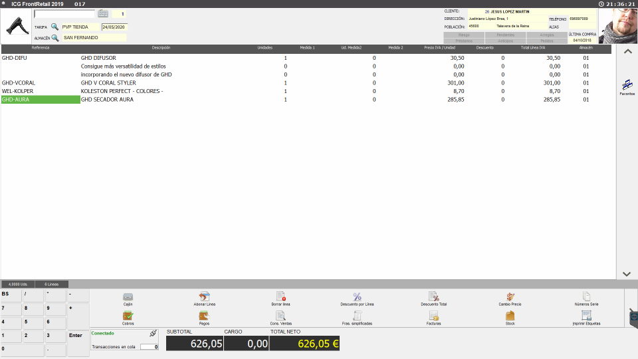Open Fras. simplificadas
This screenshot has height=359, width=638.
pyautogui.click(x=357, y=318)
